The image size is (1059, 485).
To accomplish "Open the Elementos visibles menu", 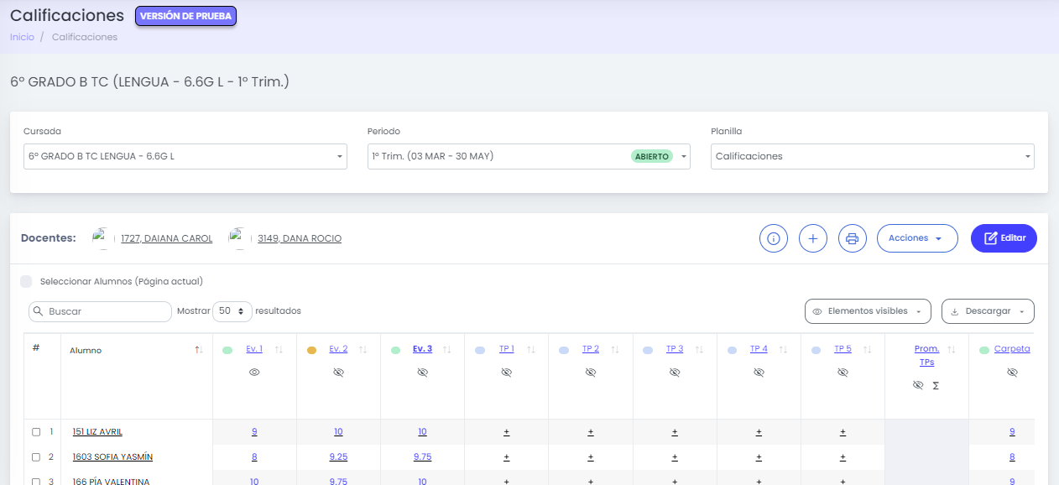I will coord(868,311).
